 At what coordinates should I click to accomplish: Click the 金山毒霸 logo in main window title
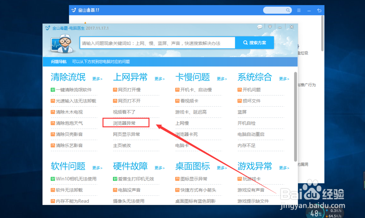[74, 10]
